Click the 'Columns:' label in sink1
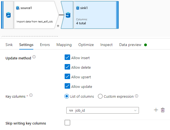The image size is (170, 130). 82,19
